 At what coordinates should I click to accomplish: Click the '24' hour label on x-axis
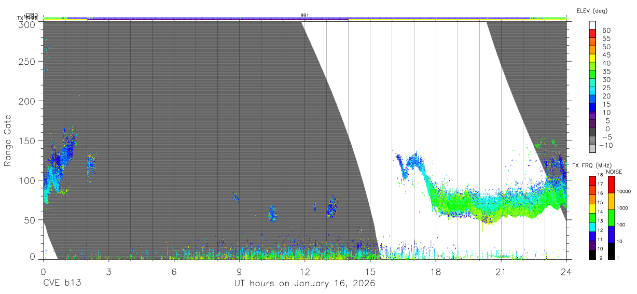[x=566, y=271]
